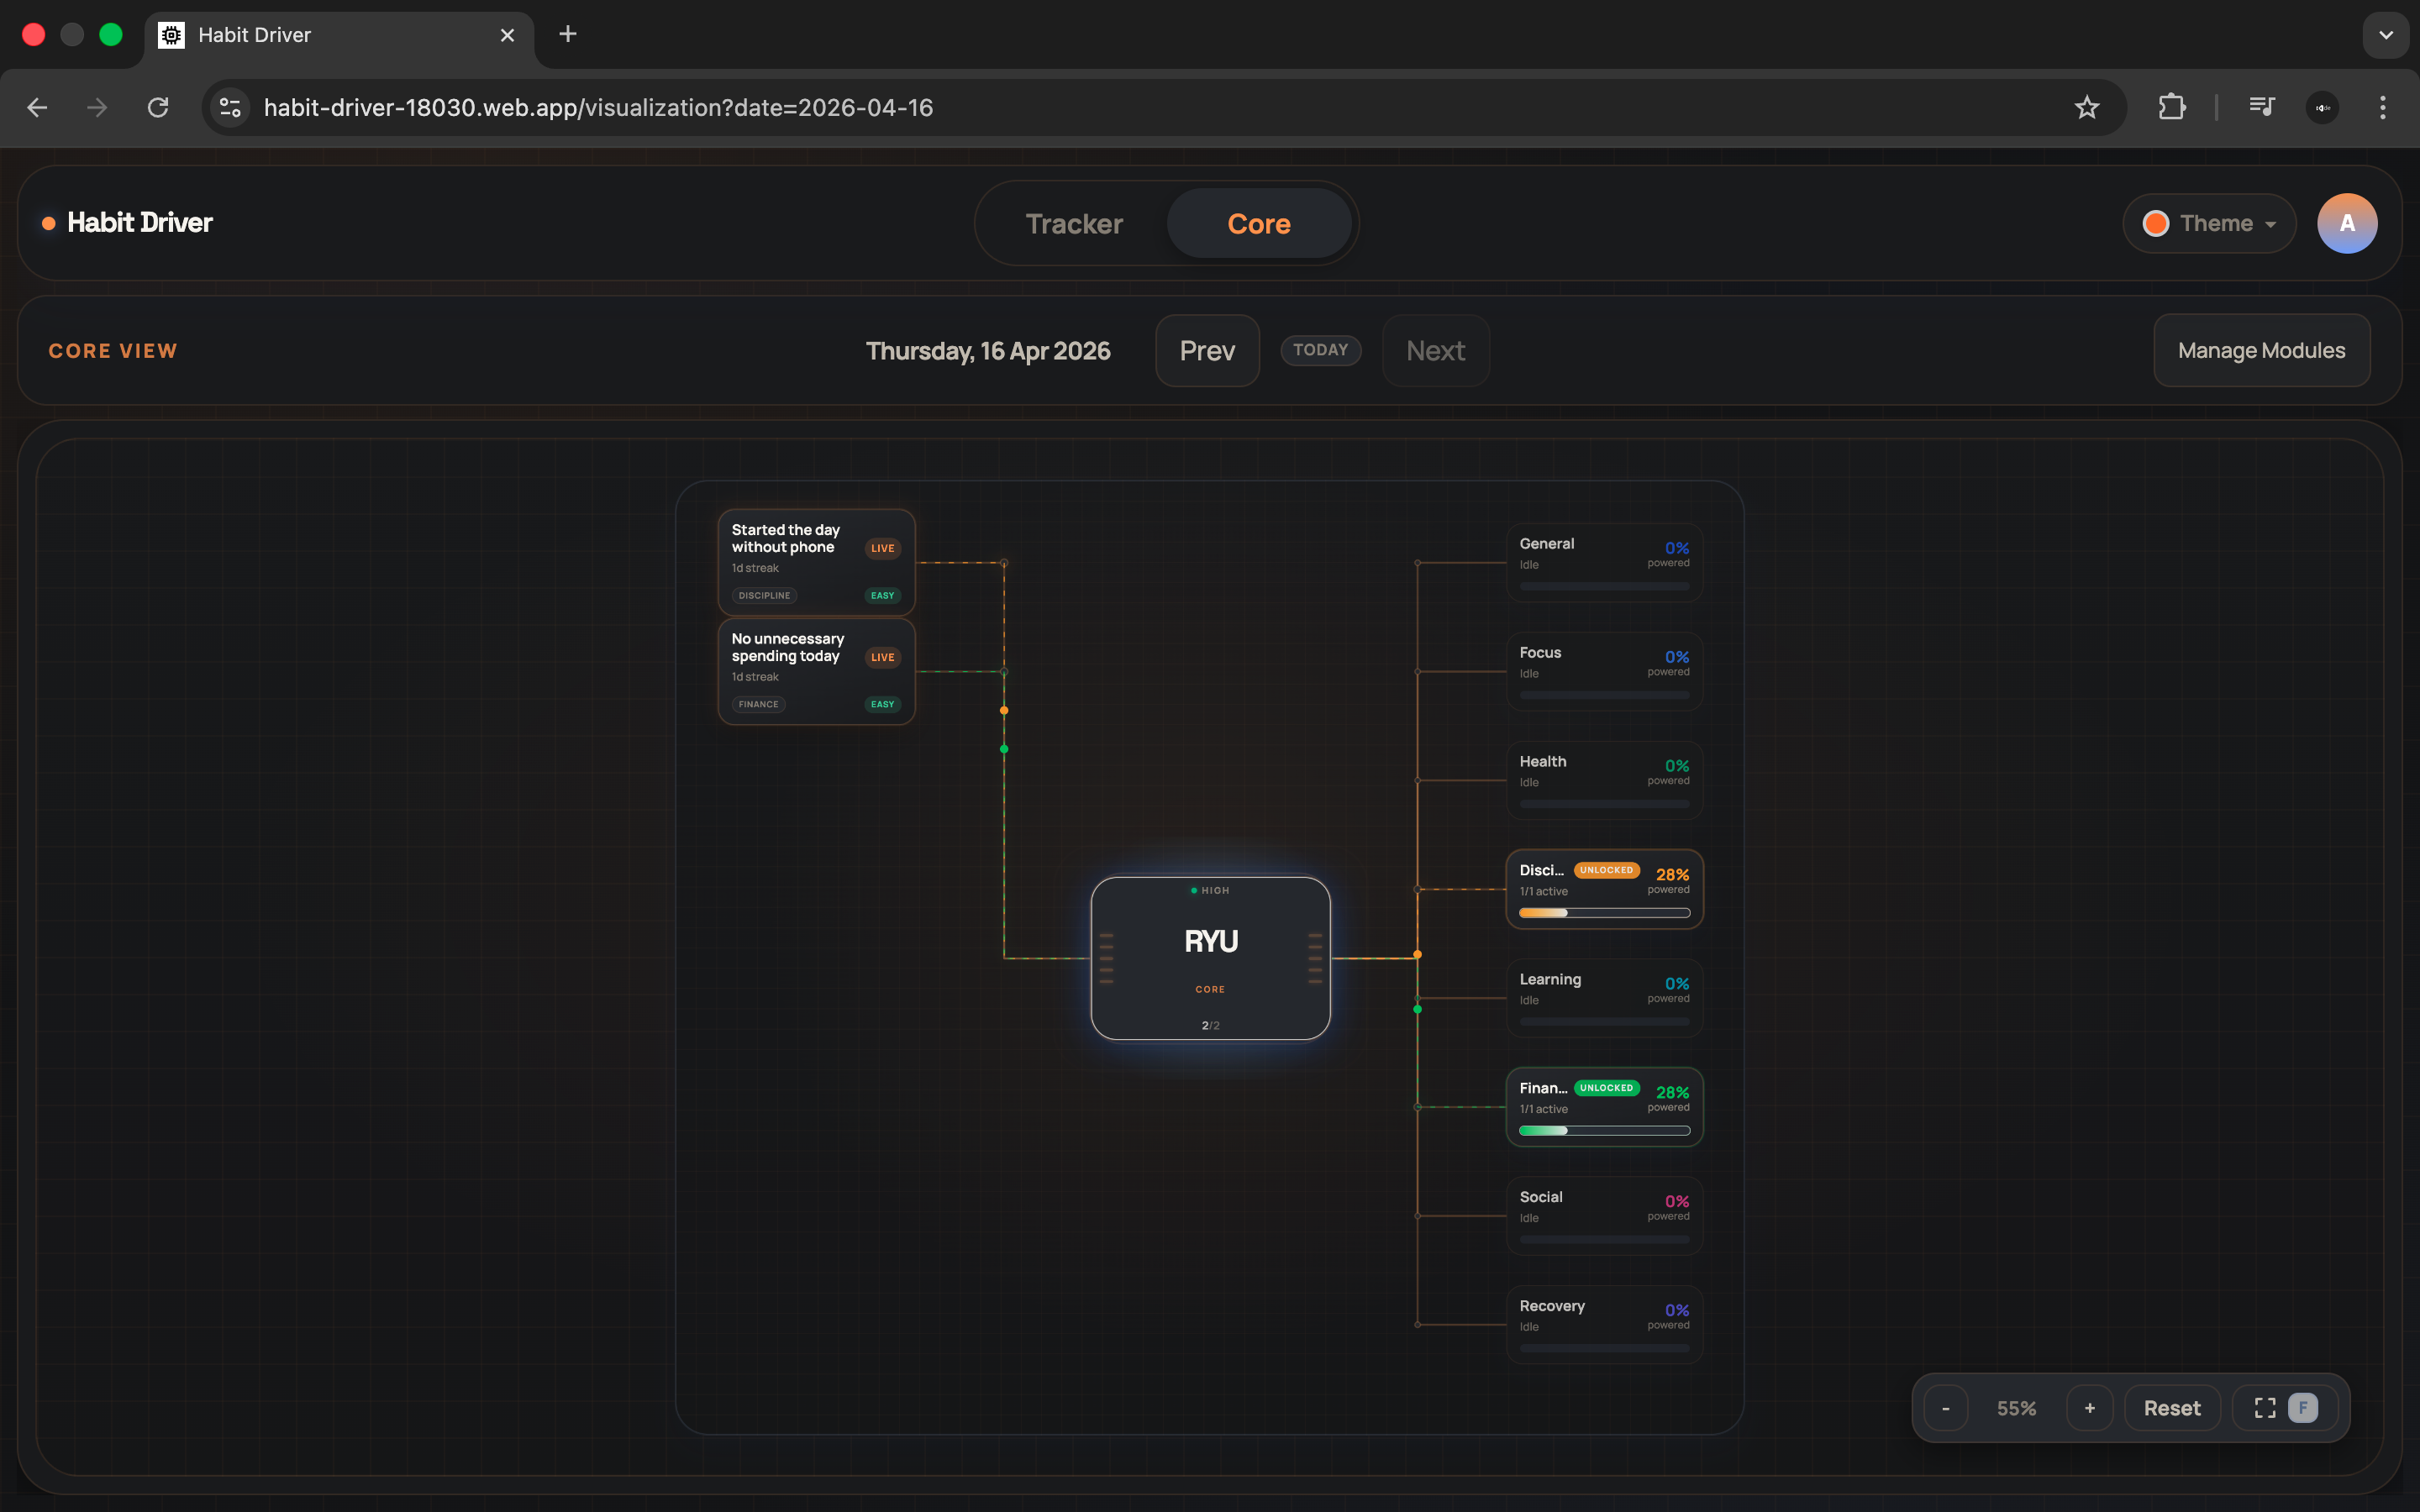Open the browser extensions puzzle icon
Viewport: 2420px width, 1512px height.
(2171, 107)
